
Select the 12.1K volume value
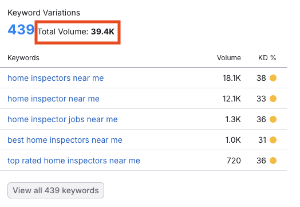(x=231, y=99)
